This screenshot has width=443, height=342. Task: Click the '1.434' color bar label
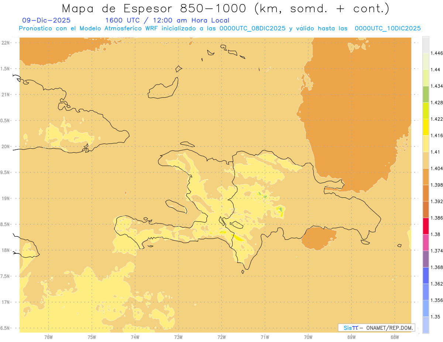(x=437, y=86)
